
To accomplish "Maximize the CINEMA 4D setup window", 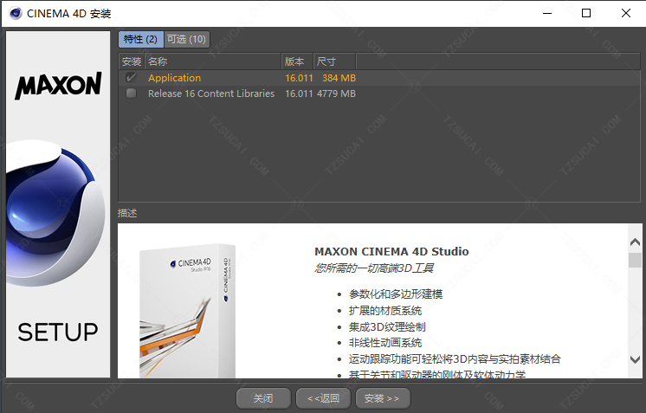I will tap(586, 13).
